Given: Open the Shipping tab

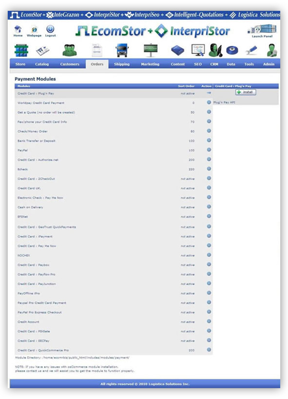Looking at the screenshot, I should tap(122, 64).
